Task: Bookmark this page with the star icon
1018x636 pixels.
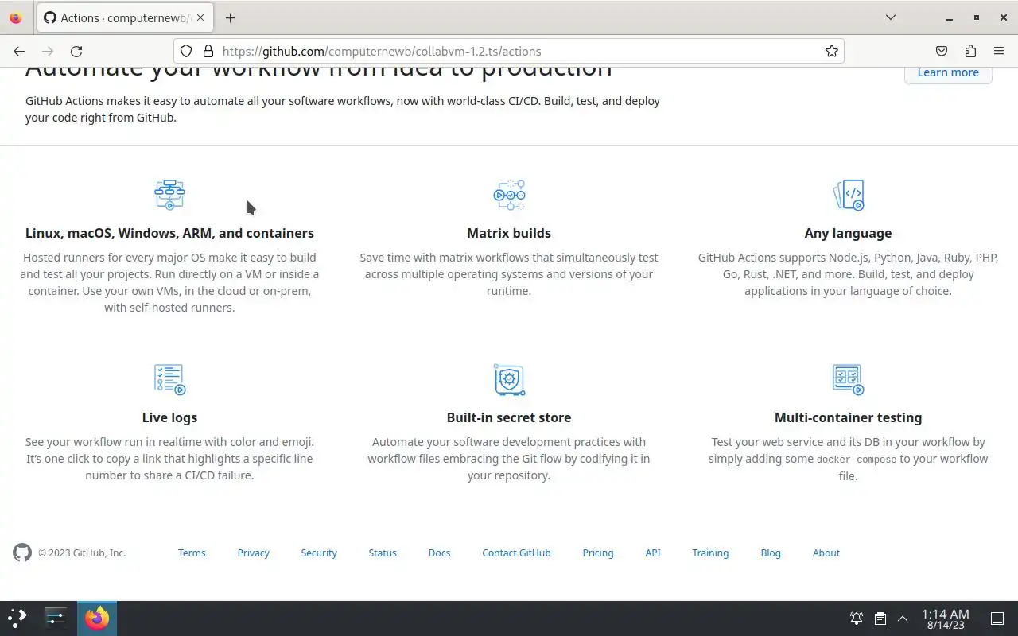Action: (832, 51)
